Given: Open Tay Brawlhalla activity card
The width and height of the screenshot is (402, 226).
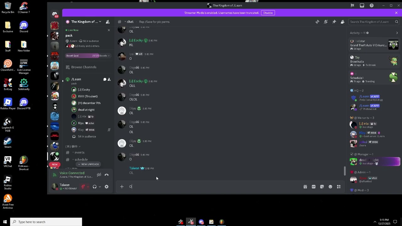Looking at the screenshot, I should click(374, 61).
